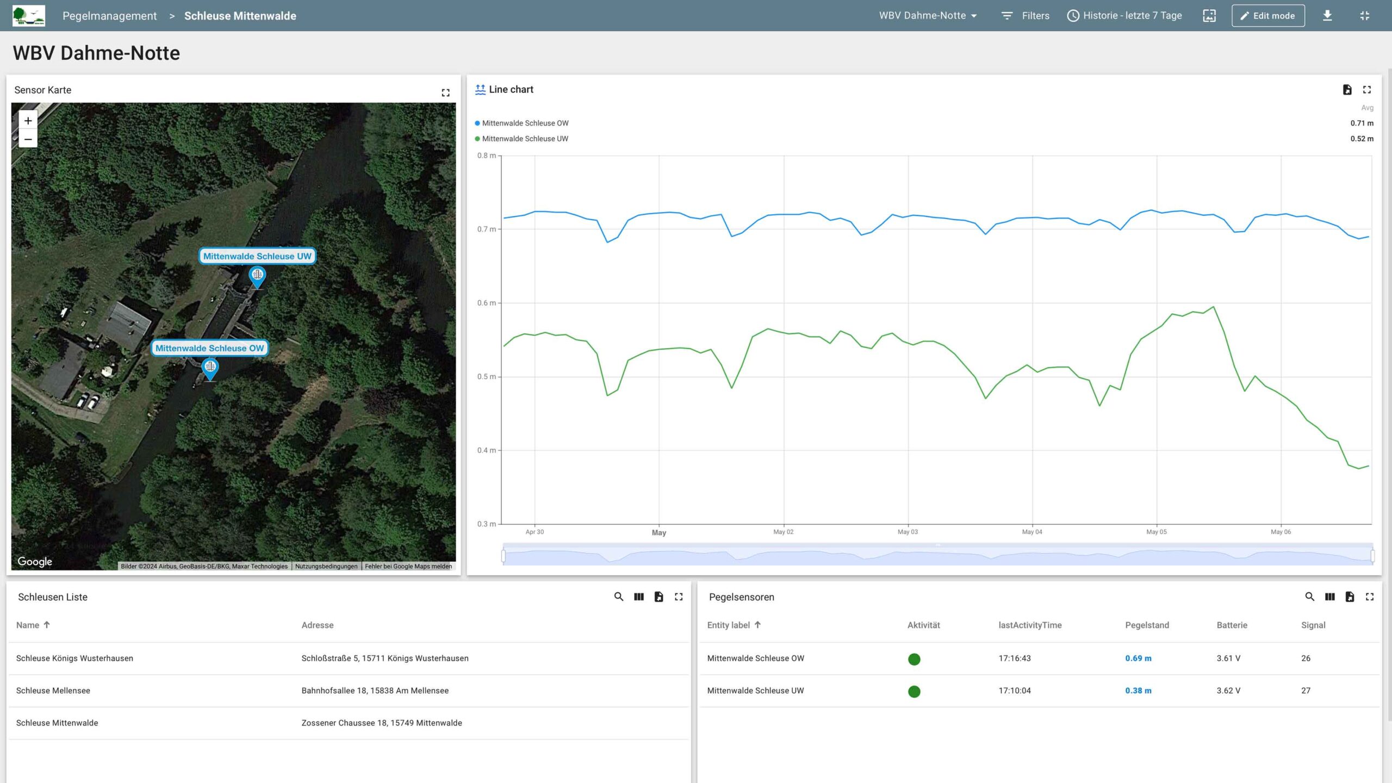Toggle Mittenwalde Schleuse UW legend series
1392x783 pixels.
coord(525,139)
